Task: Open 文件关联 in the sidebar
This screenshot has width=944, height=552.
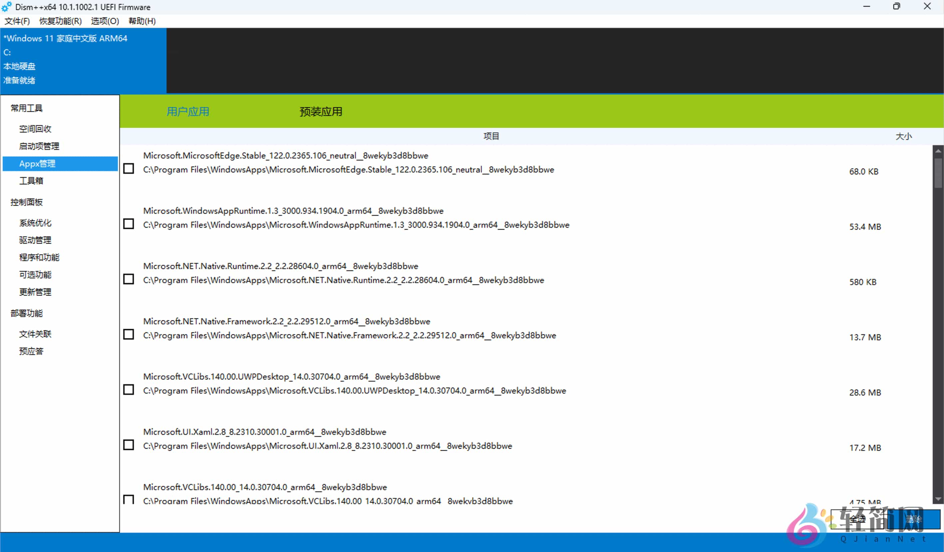Action: [x=35, y=334]
